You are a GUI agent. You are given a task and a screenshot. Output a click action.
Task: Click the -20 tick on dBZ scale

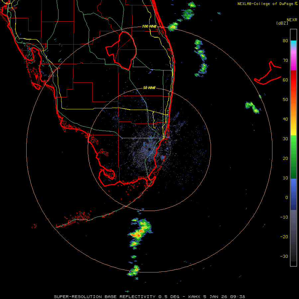coord(284,237)
